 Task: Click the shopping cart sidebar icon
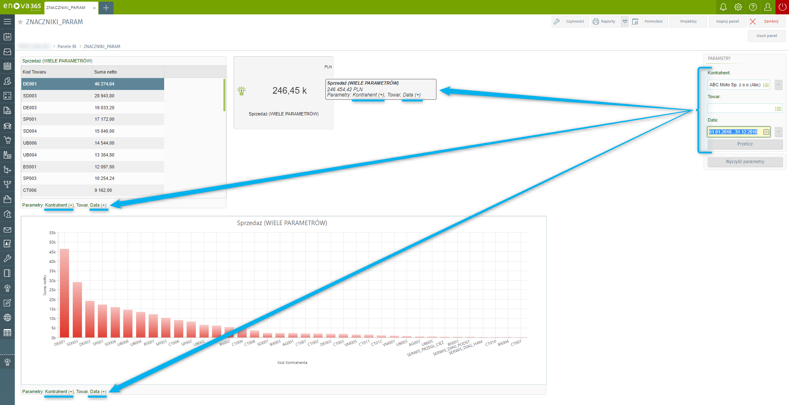[x=7, y=140]
